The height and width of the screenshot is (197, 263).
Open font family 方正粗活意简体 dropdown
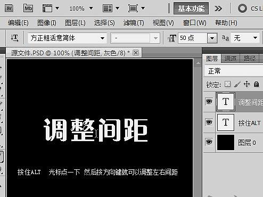click(102, 38)
